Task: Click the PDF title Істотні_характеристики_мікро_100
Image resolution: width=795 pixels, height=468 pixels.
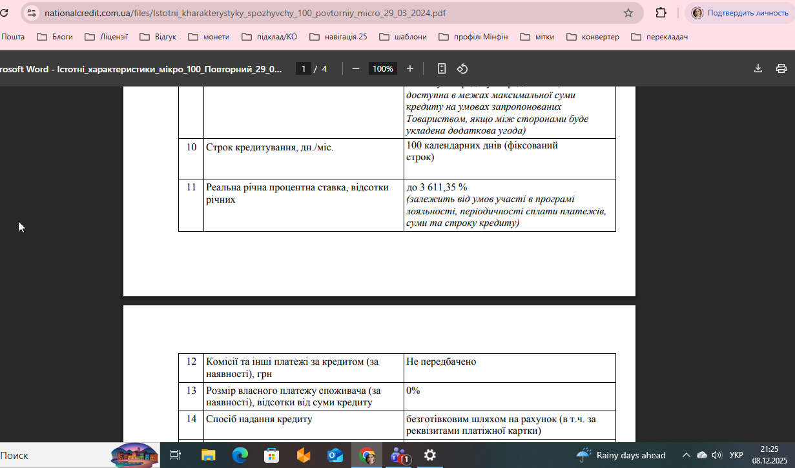Action: (x=141, y=68)
